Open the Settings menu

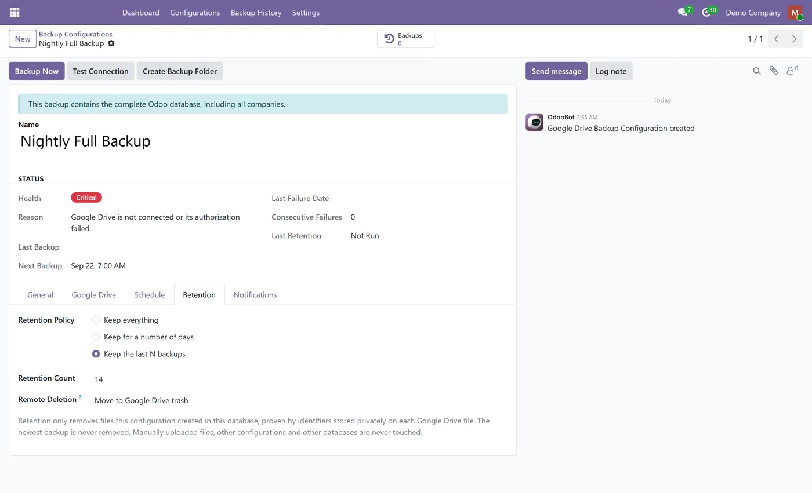306,12
